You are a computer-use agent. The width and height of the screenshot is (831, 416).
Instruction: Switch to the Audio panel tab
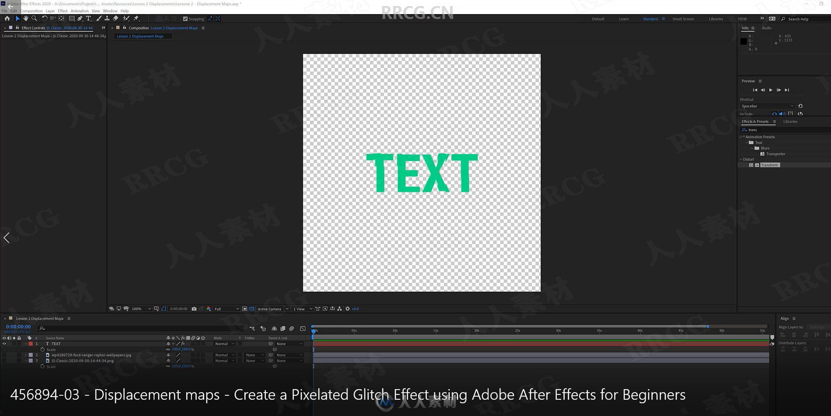coord(766,28)
